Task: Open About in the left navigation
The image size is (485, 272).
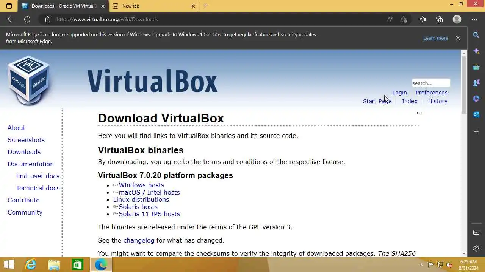Action: (x=16, y=128)
